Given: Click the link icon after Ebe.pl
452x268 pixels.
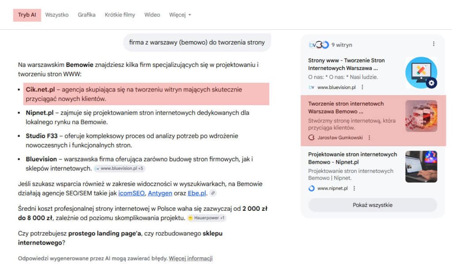Looking at the screenshot, I should pos(213,193).
